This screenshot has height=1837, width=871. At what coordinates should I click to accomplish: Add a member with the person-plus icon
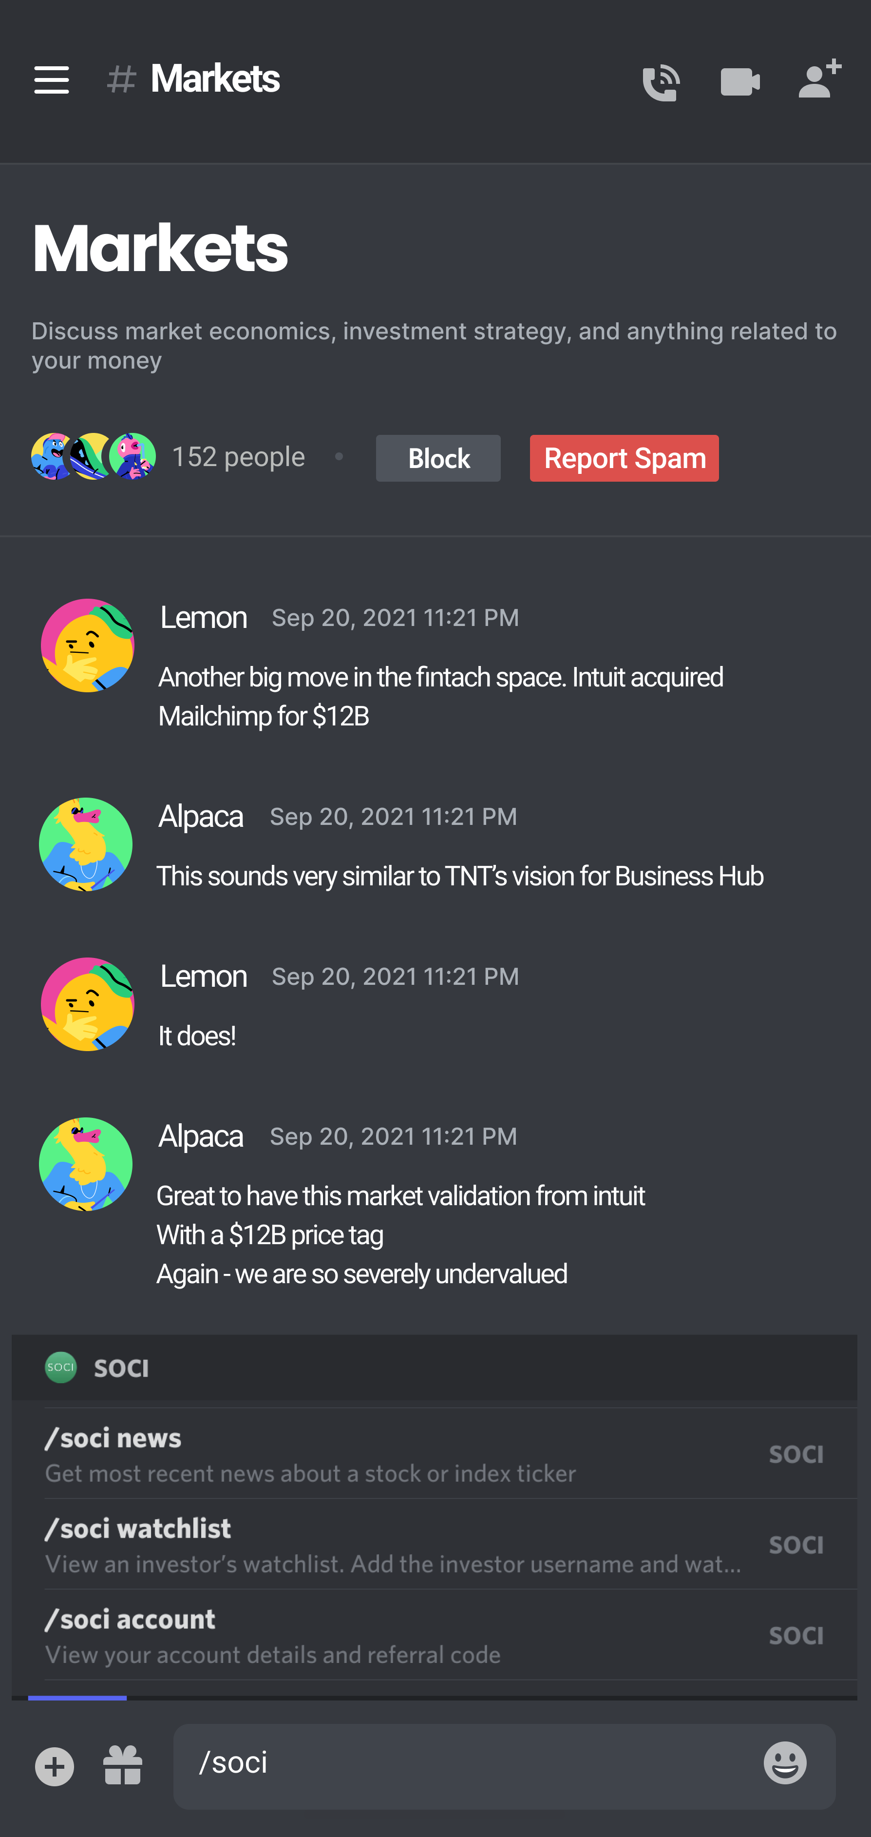tap(820, 79)
